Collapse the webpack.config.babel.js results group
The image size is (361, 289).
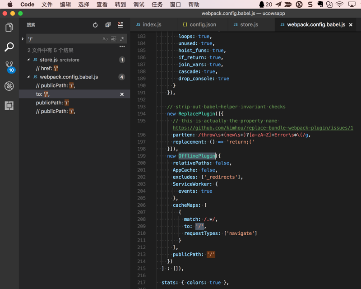coord(28,77)
